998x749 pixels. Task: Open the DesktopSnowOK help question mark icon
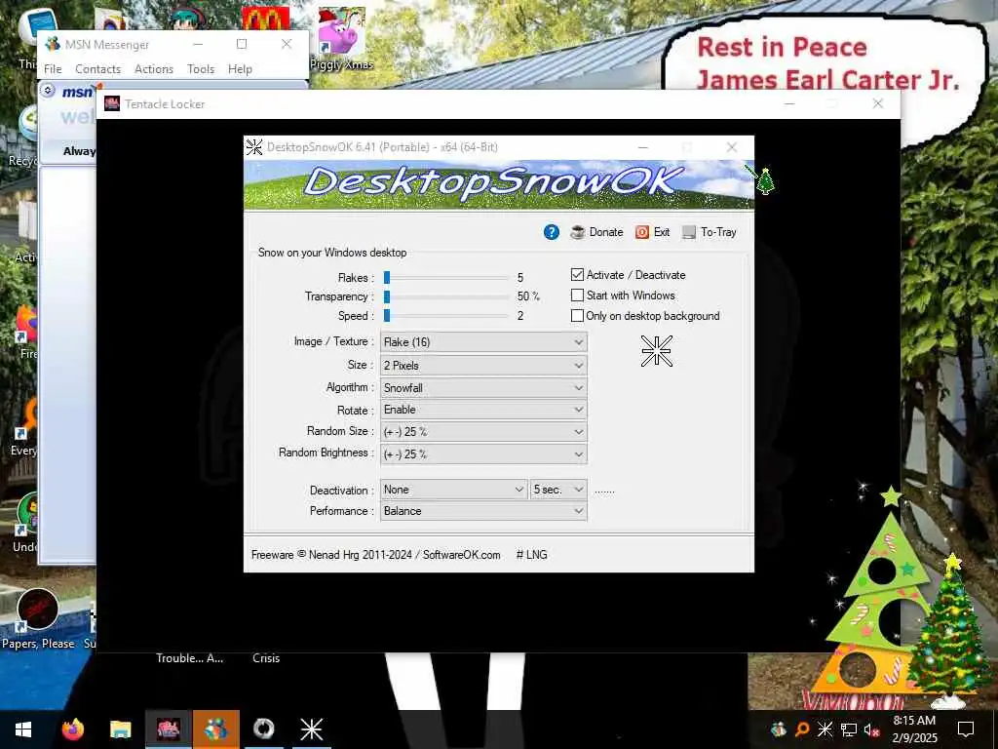[x=552, y=232]
